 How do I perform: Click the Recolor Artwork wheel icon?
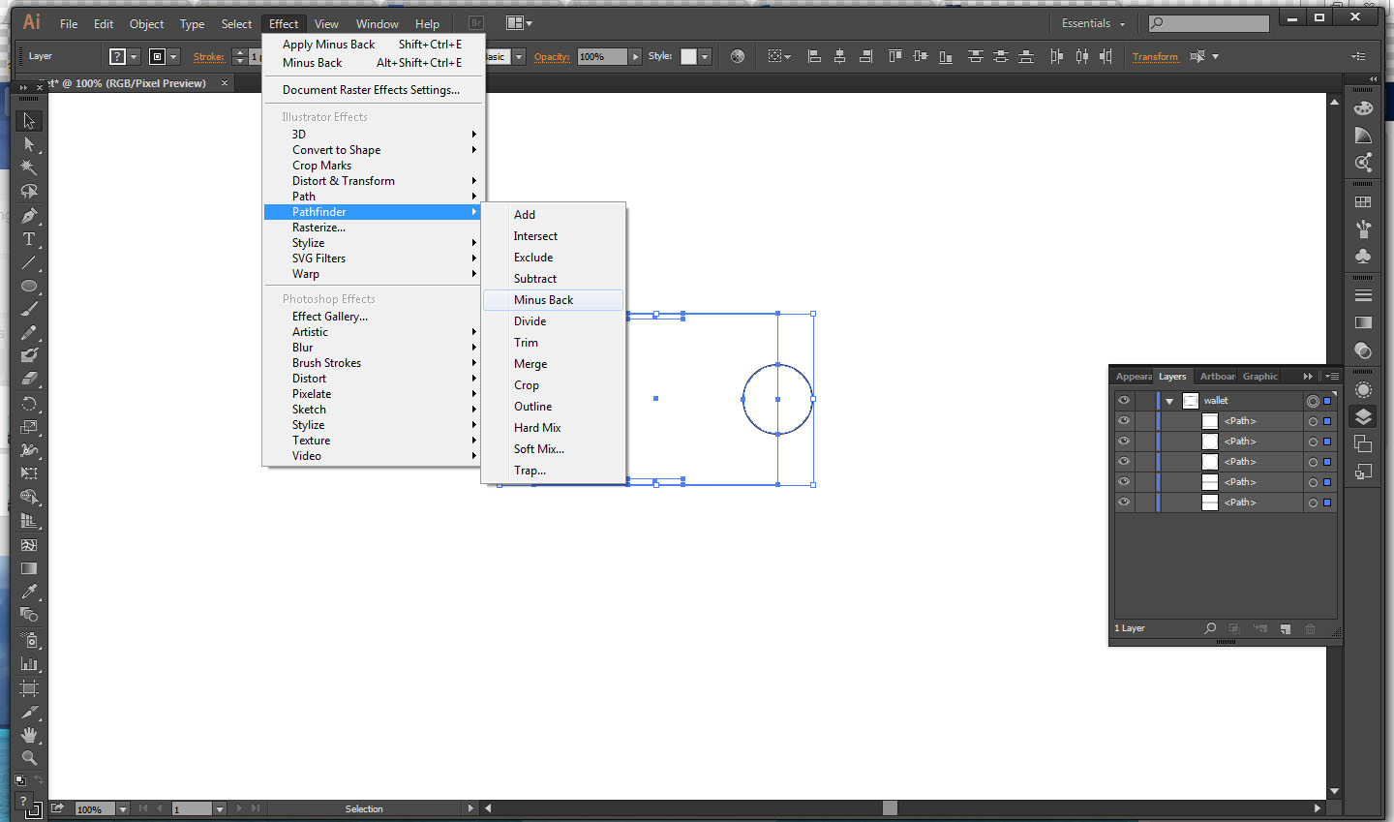(738, 56)
